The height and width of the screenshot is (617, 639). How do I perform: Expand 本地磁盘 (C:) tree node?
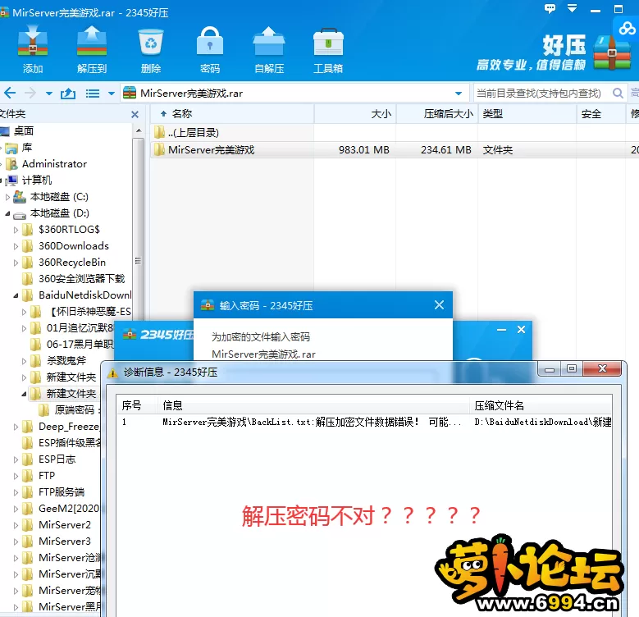coord(7,197)
